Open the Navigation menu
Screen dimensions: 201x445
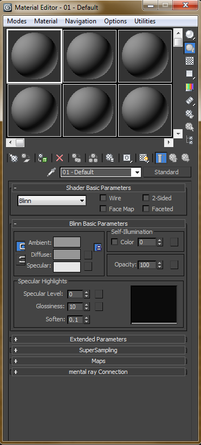81,21
